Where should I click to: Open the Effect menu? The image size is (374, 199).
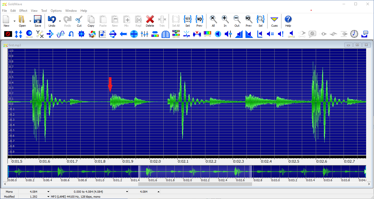tap(23, 11)
